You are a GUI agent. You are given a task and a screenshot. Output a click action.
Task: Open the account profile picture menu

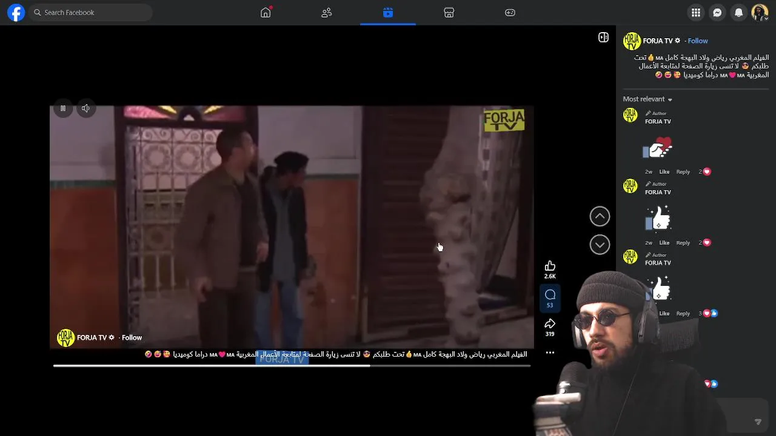click(x=760, y=13)
